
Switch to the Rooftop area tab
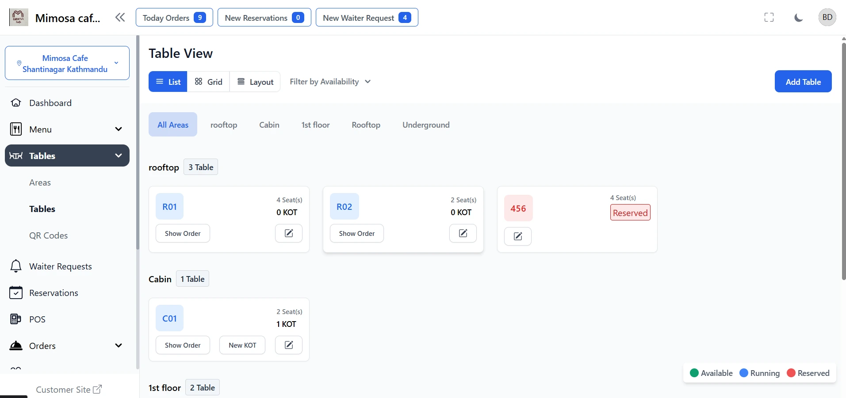pyautogui.click(x=366, y=125)
